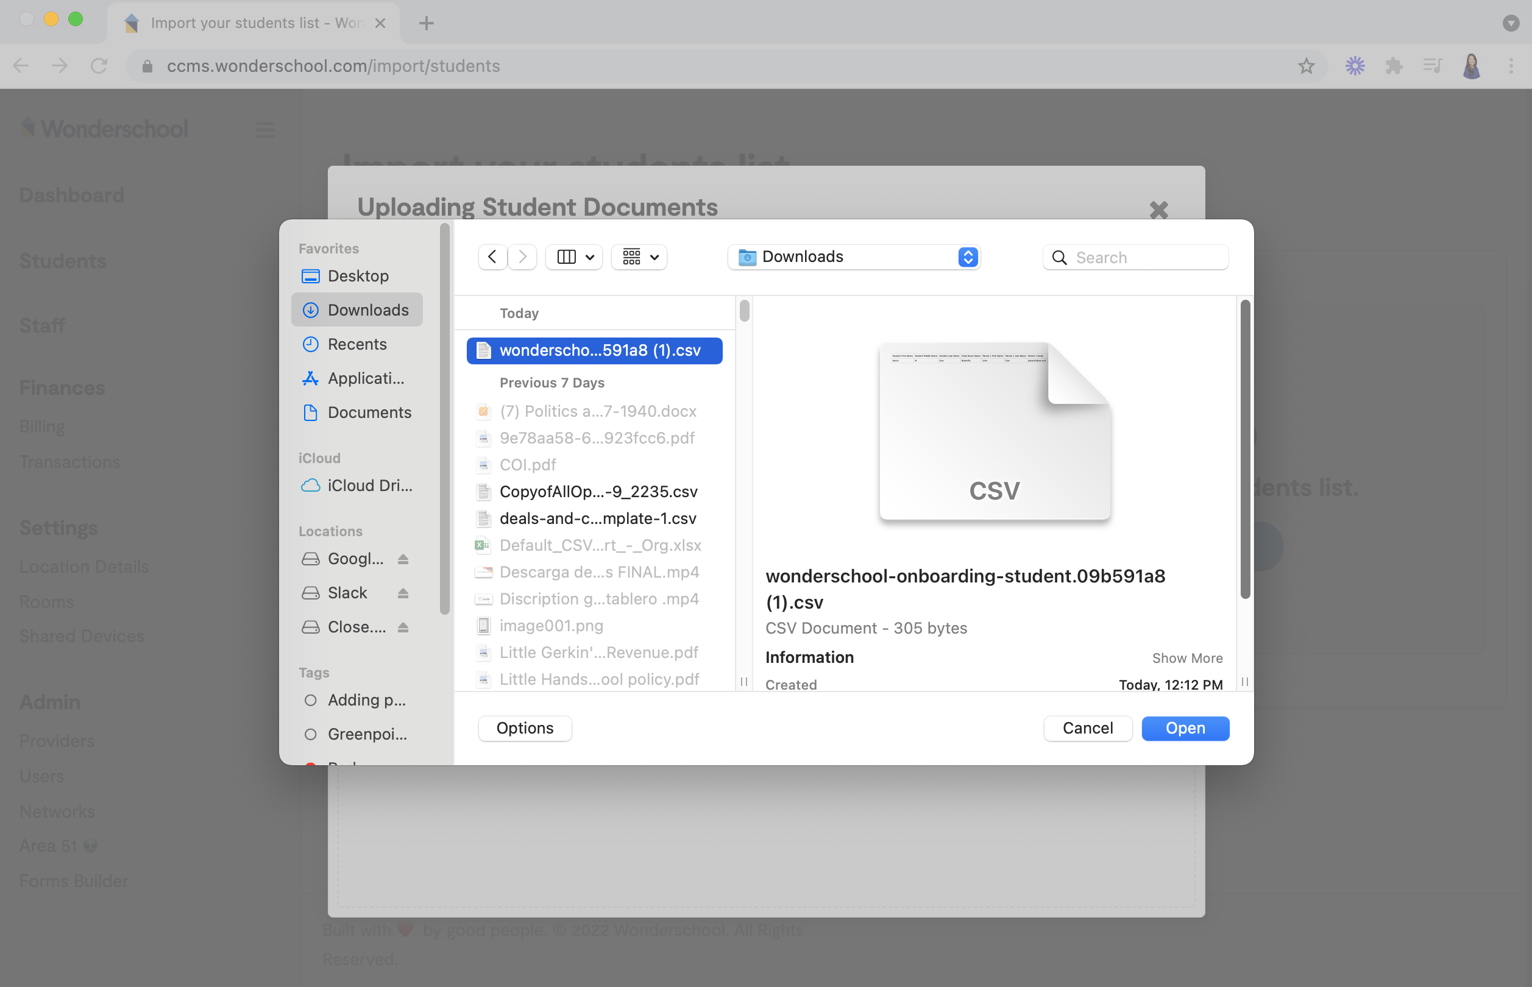
Task: Open the group-by grid dropdown
Action: click(x=640, y=257)
